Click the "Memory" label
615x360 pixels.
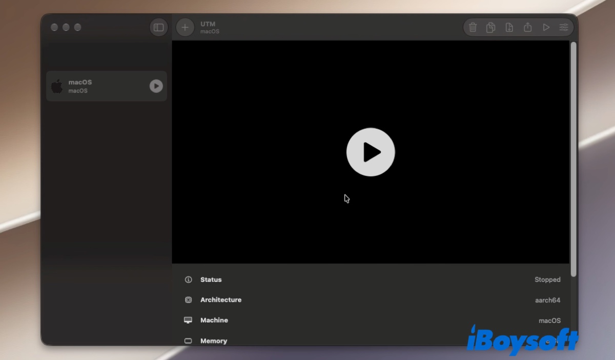[214, 341]
